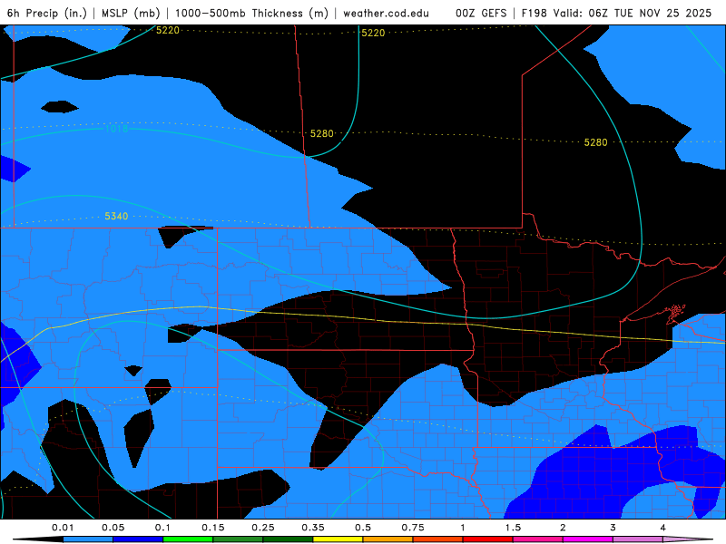Click the '1000-500mb Thickness (m)' title
The image size is (726, 544).
click(x=251, y=13)
